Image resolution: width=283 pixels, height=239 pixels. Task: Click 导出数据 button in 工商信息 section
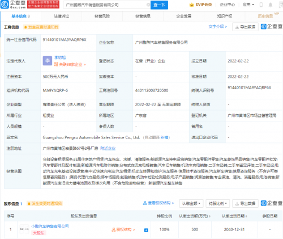(245, 27)
